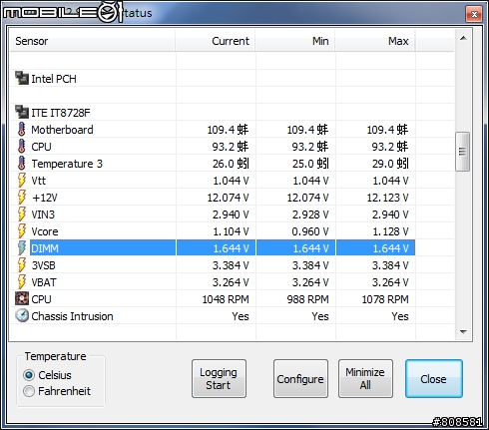Click the scrollbar up arrow
This screenshot has width=489, height=430.
463,38
